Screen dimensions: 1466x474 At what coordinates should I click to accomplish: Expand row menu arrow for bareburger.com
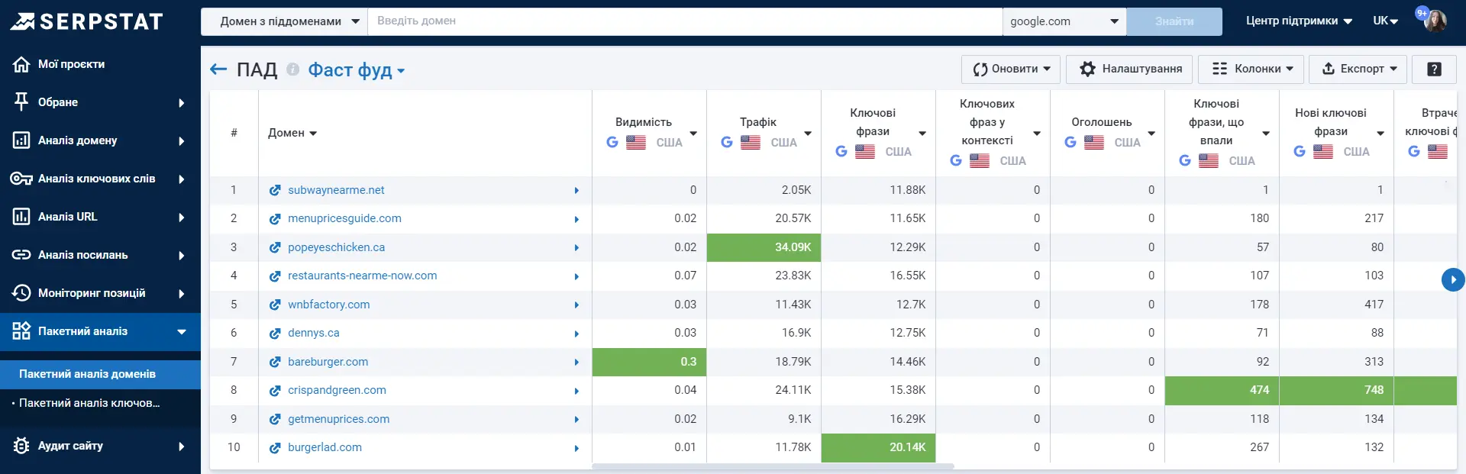click(576, 363)
